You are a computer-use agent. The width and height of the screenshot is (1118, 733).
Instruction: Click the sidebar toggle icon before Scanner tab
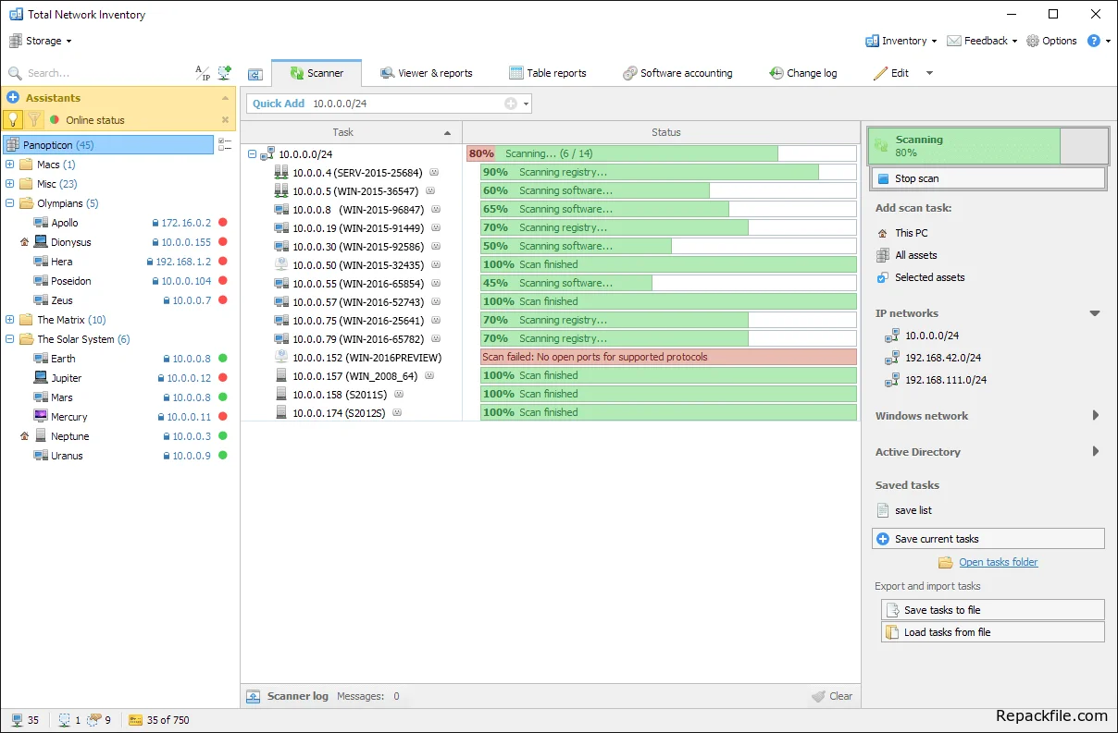tap(255, 74)
